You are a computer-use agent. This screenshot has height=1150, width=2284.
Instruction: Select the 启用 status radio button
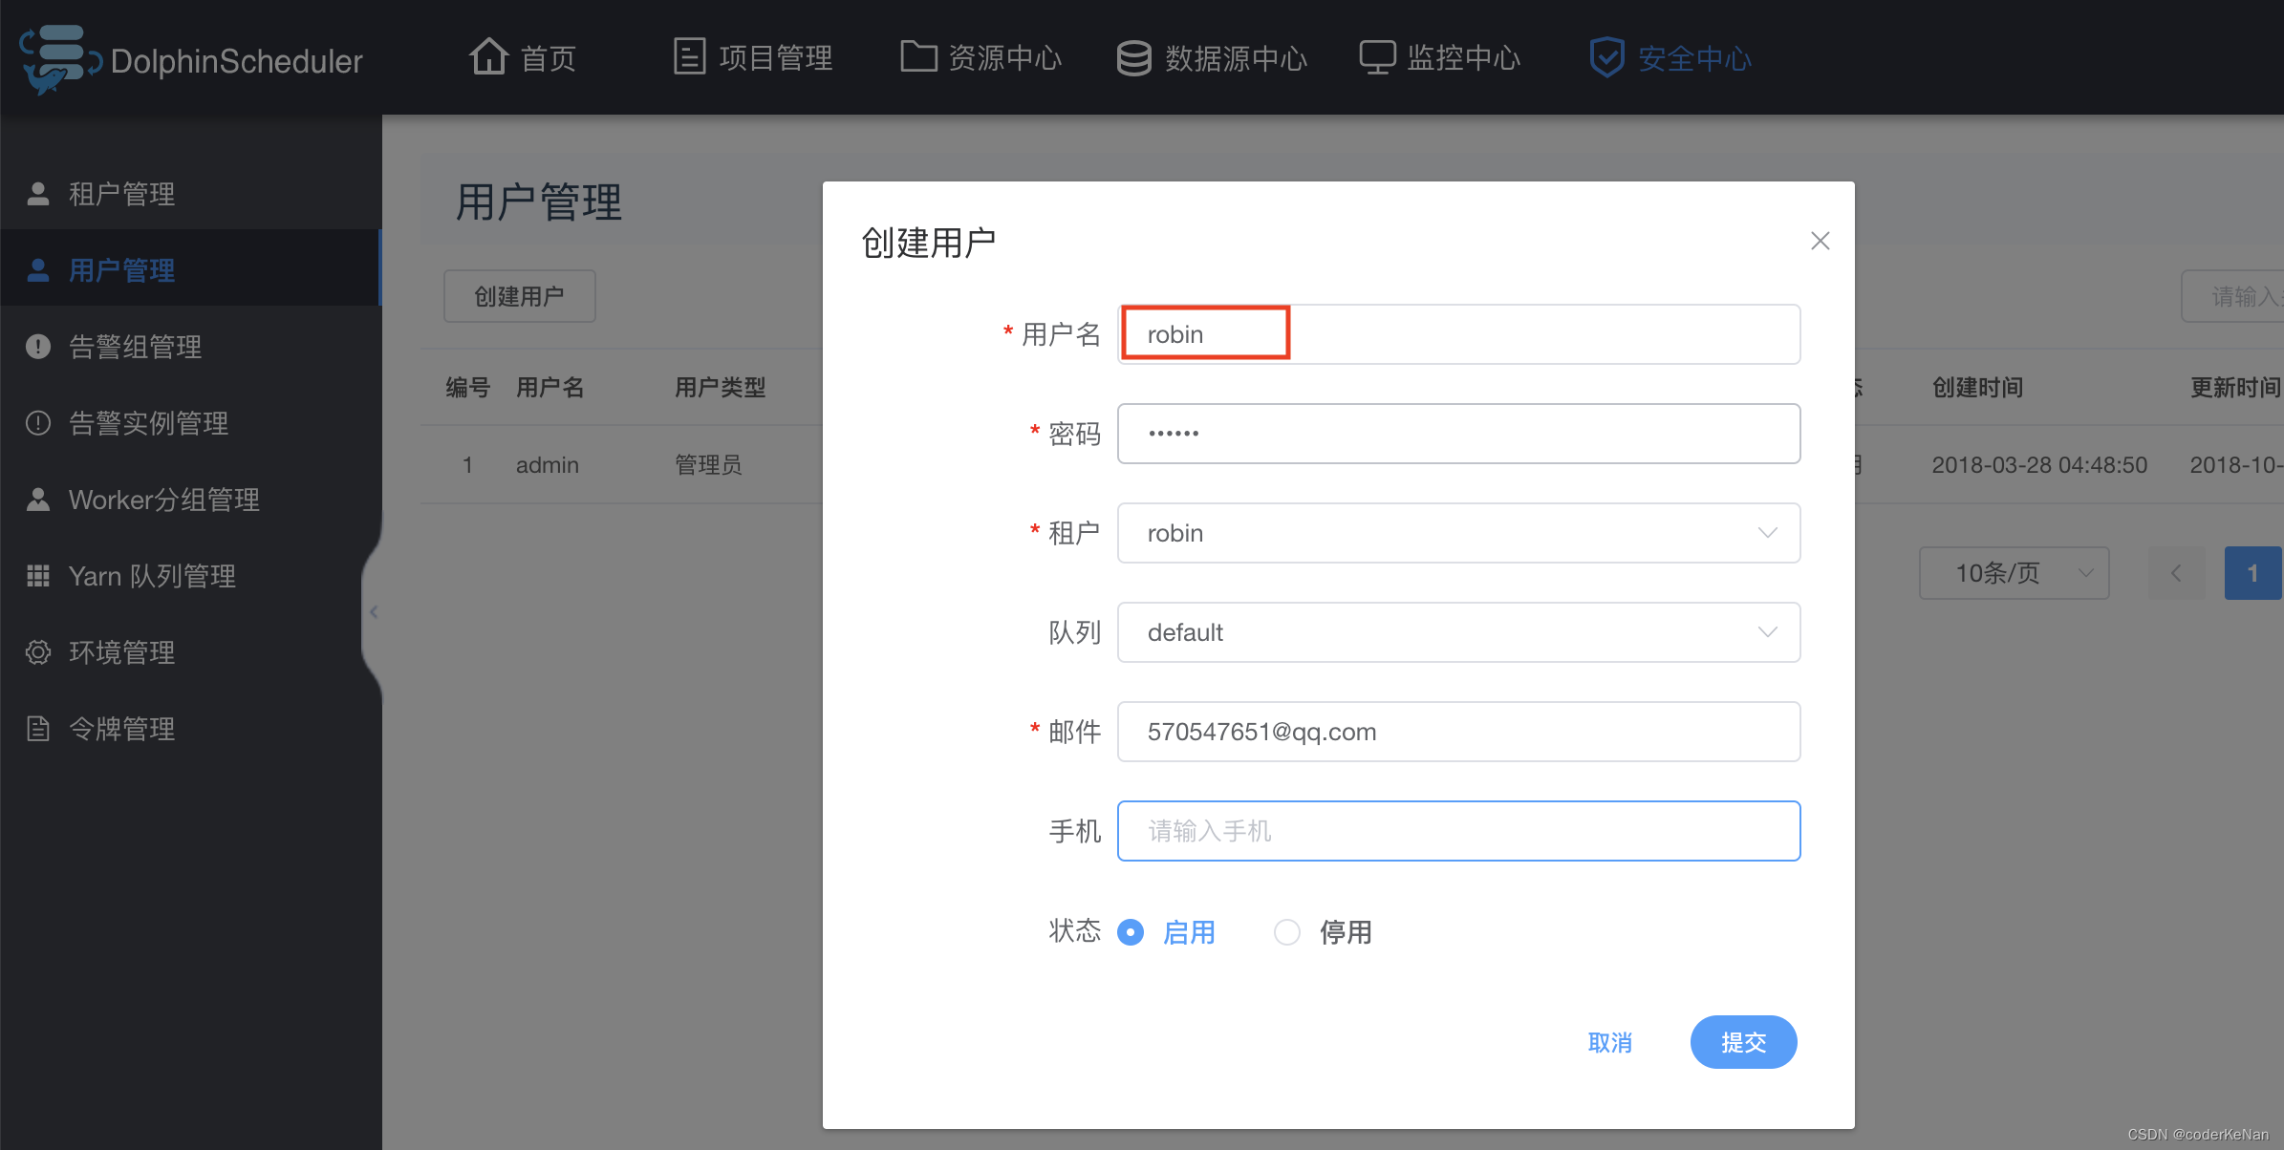(1131, 932)
